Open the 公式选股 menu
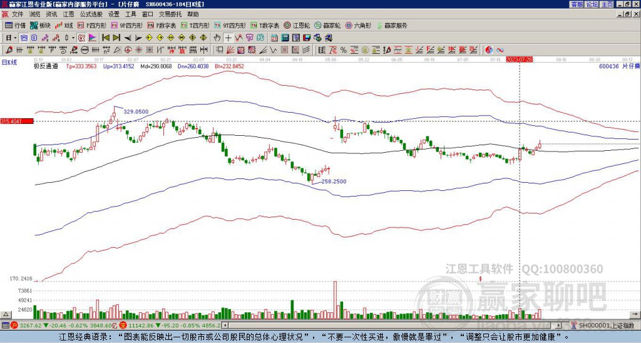Screen dimensions: 641x343 (x=91, y=14)
